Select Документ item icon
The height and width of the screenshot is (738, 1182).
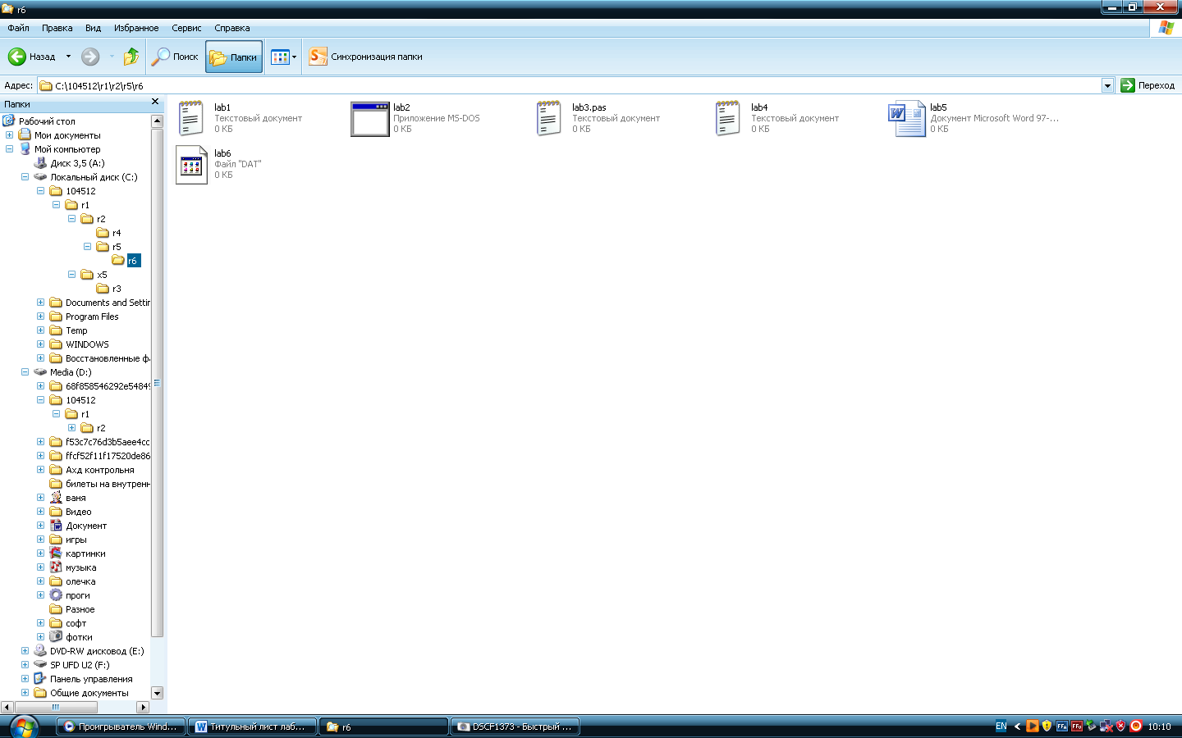(56, 526)
